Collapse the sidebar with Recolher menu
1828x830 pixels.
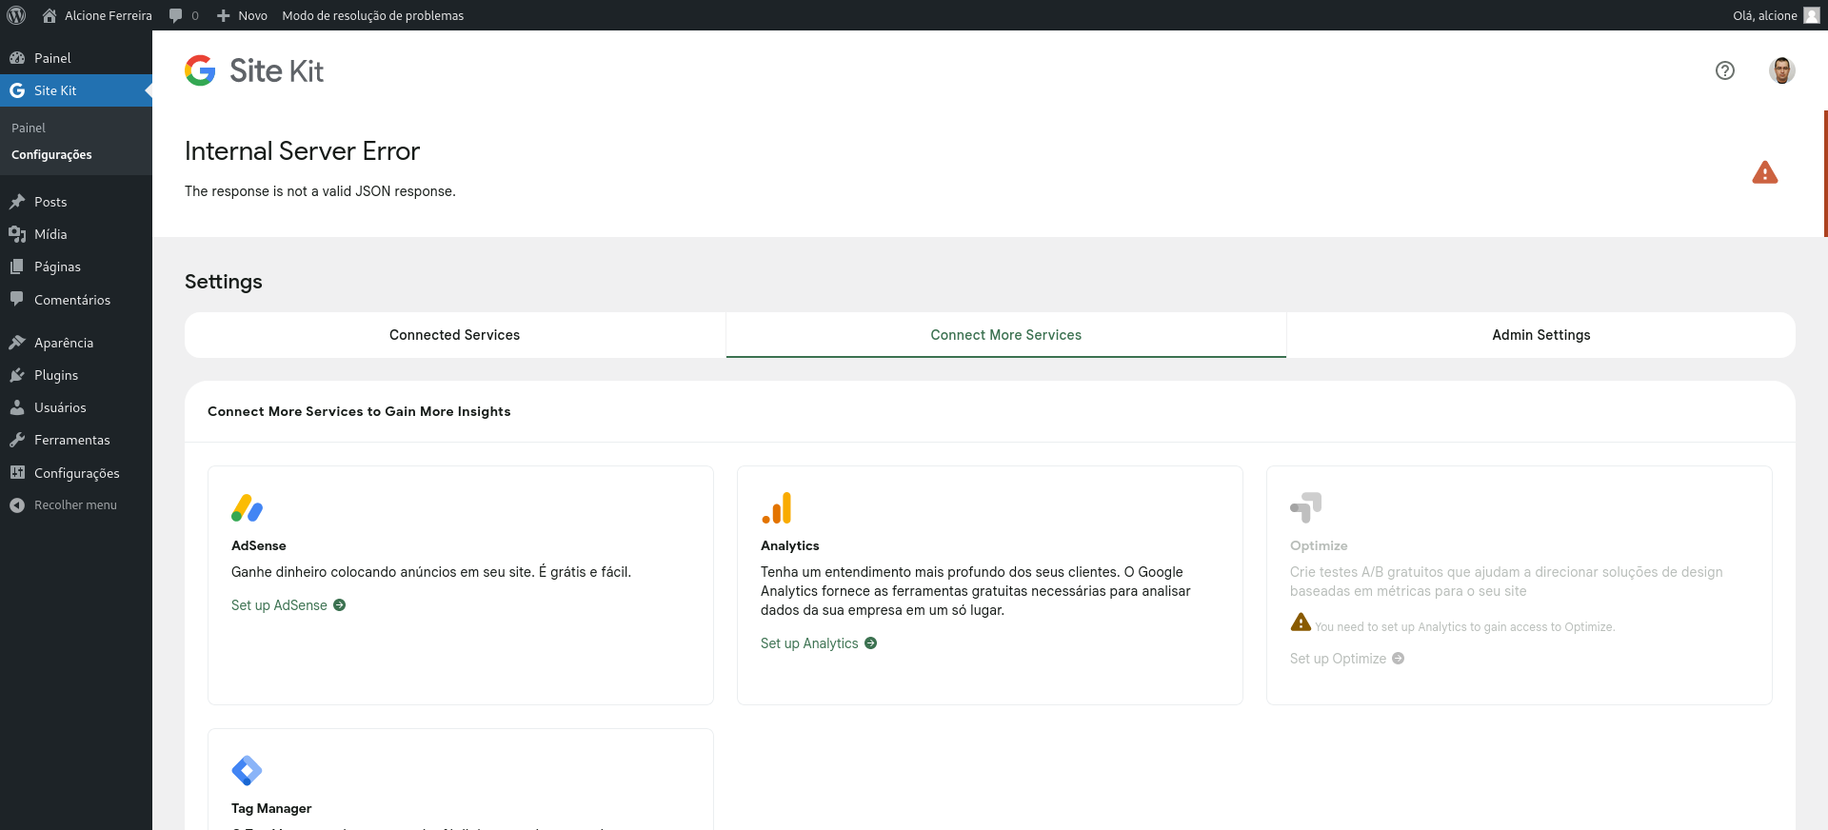click(75, 505)
